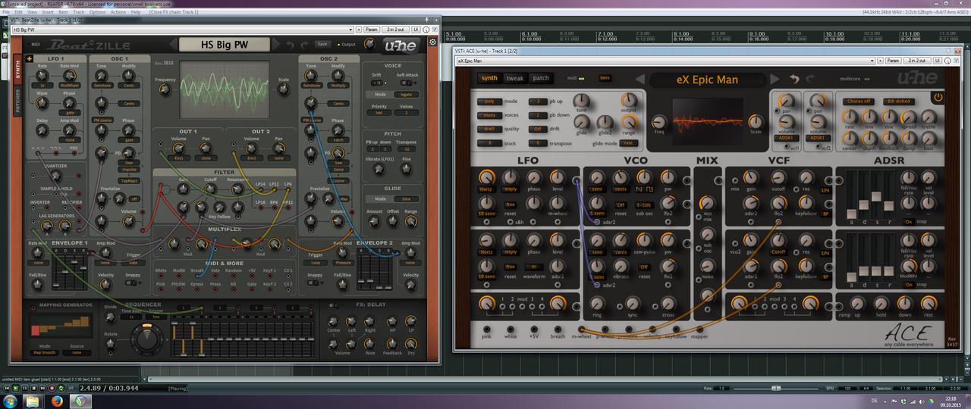Adjust ACE output knob
Viewport: 971px width, 409px height.
click(629, 101)
